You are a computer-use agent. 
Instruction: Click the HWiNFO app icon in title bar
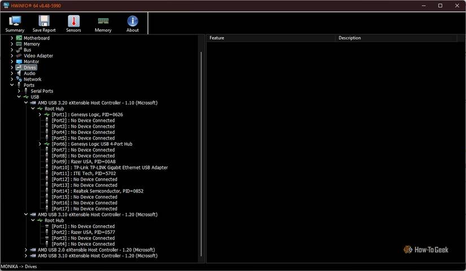click(x=6, y=5)
